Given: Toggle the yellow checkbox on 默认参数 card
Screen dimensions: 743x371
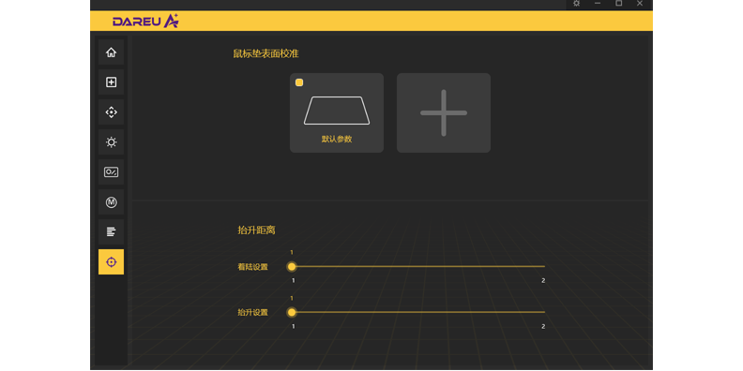Looking at the screenshot, I should tap(299, 82).
